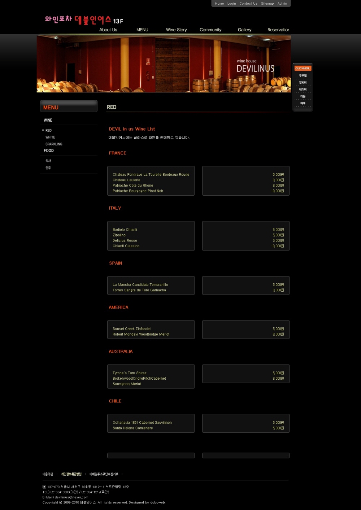Open 안주 under the FOOD section
The width and height of the screenshot is (361, 510).
pos(48,168)
